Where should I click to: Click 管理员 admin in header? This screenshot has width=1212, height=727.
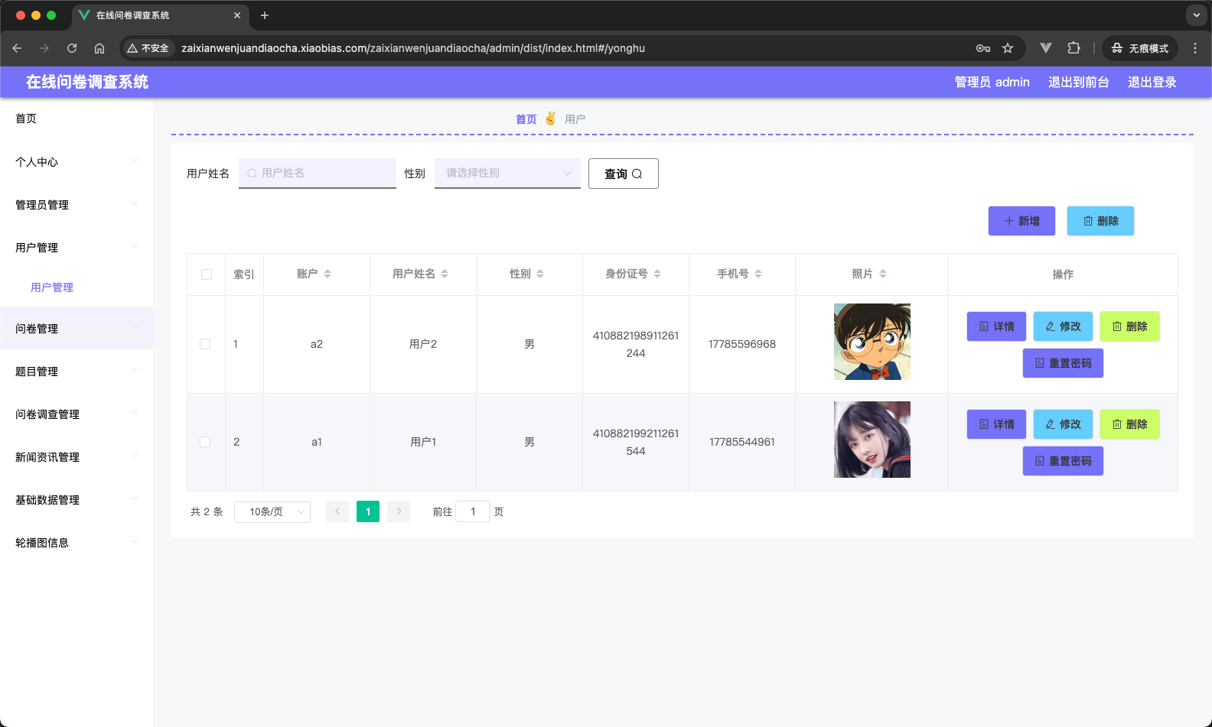pos(992,82)
